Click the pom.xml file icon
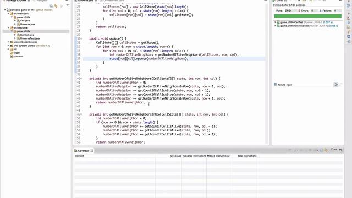 (x=12, y=56)
